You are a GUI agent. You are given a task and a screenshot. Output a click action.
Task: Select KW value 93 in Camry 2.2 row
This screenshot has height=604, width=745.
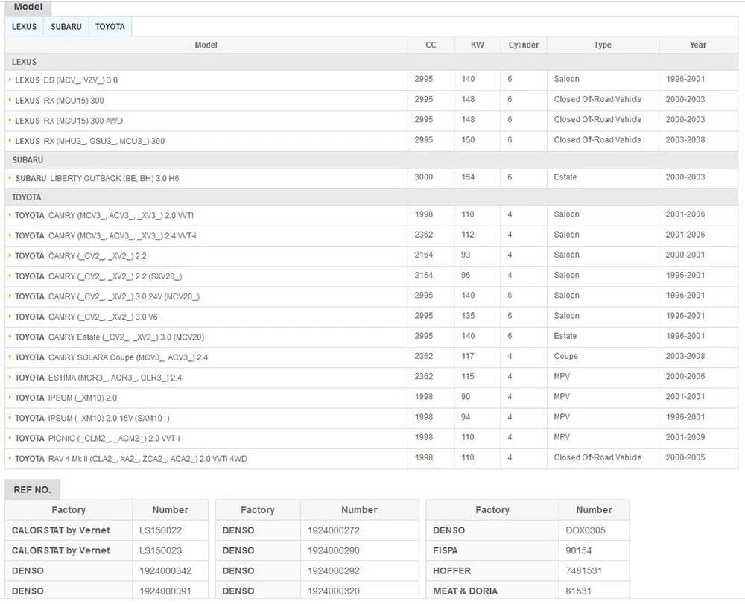[466, 255]
